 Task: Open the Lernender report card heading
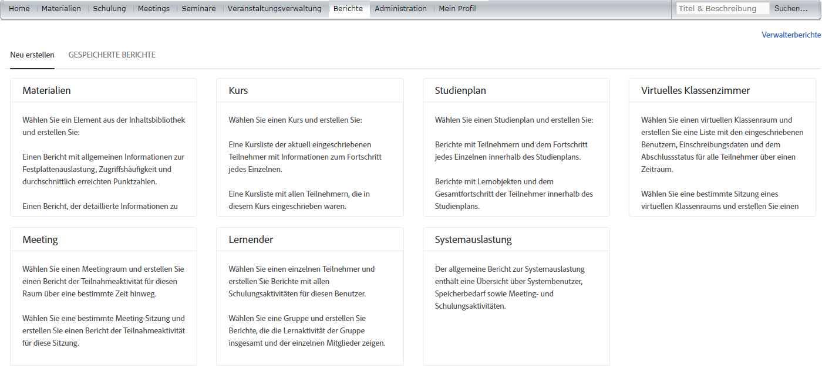(251, 239)
